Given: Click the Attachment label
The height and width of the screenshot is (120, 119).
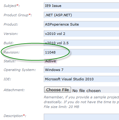Looking at the screenshot, I should 14,90.
